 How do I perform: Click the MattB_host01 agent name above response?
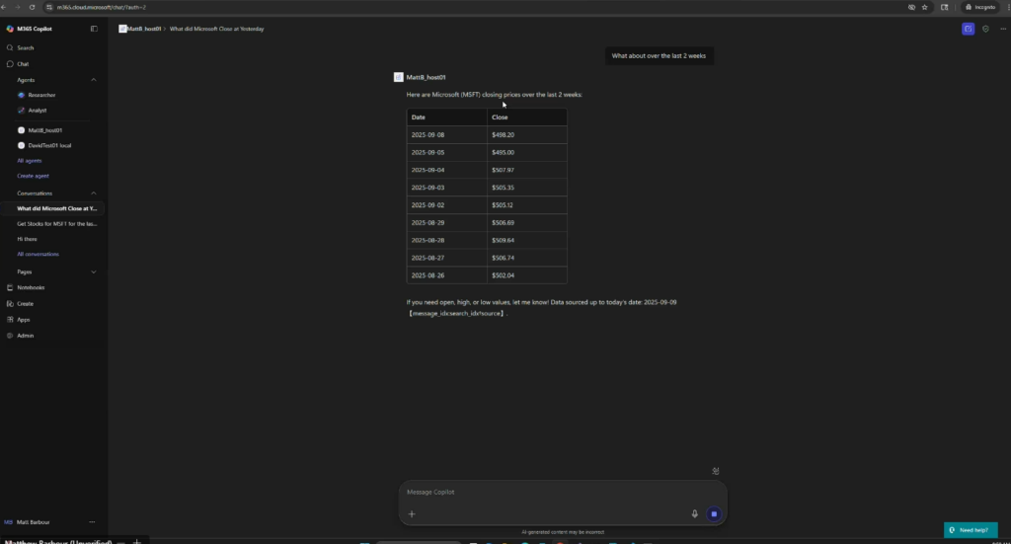(x=426, y=77)
